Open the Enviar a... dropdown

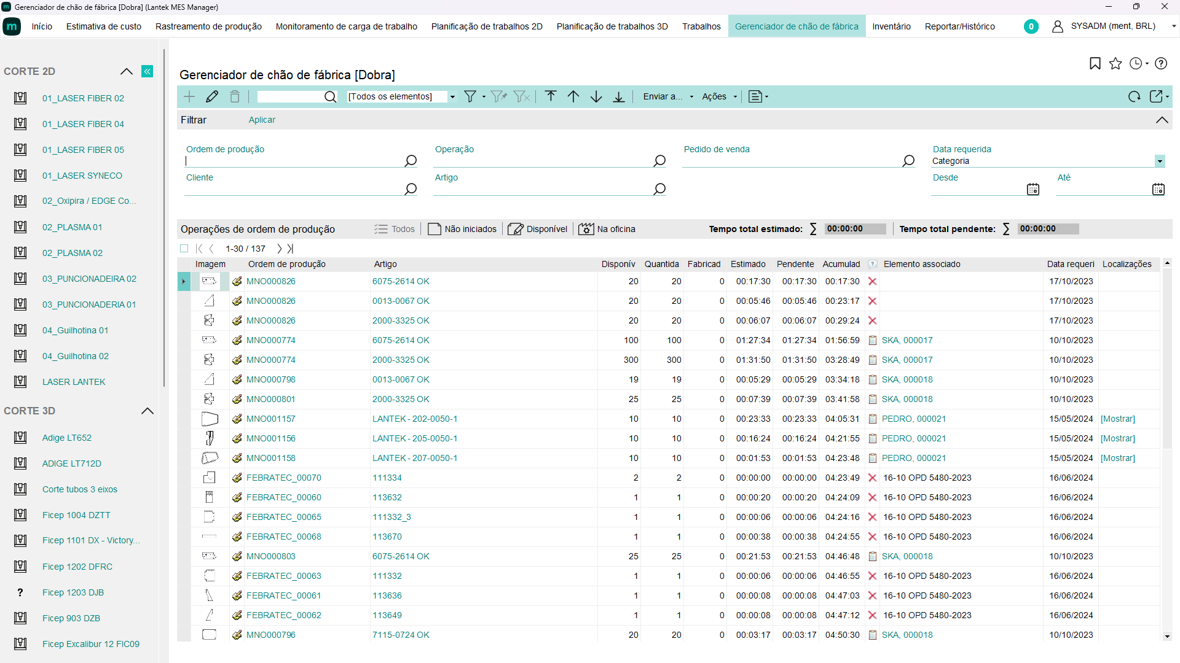(668, 96)
